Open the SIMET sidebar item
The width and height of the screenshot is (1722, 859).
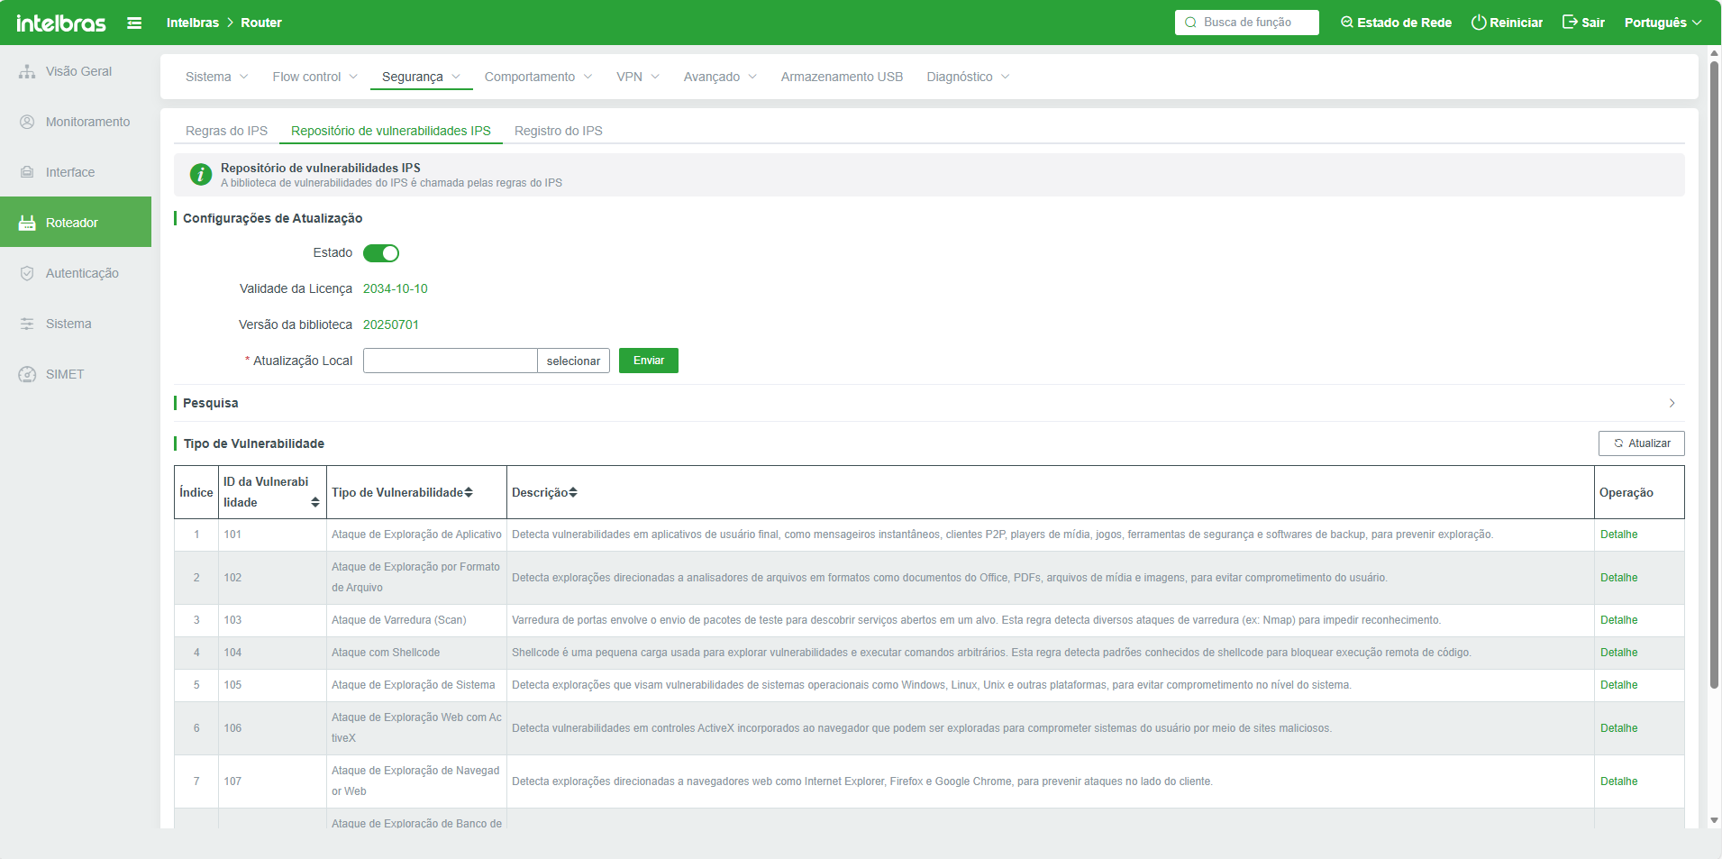coord(64,374)
